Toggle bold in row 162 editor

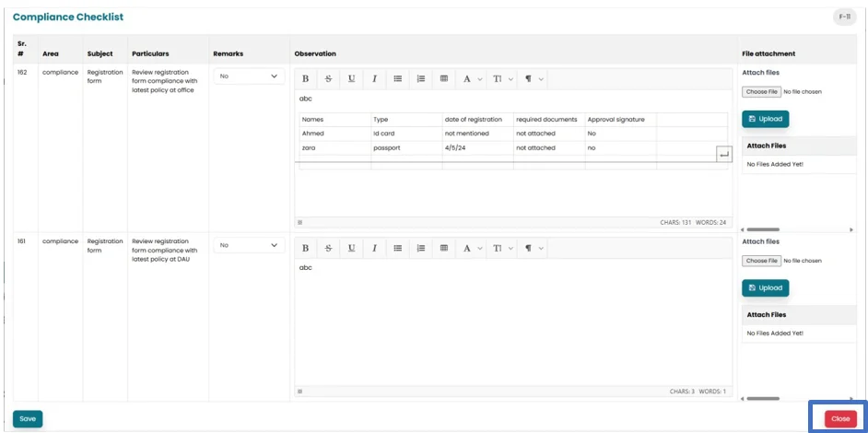coord(306,79)
